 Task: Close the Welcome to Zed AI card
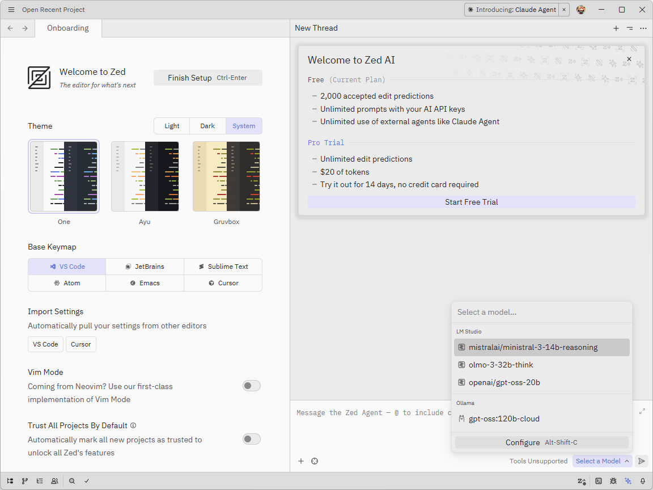[x=629, y=59]
